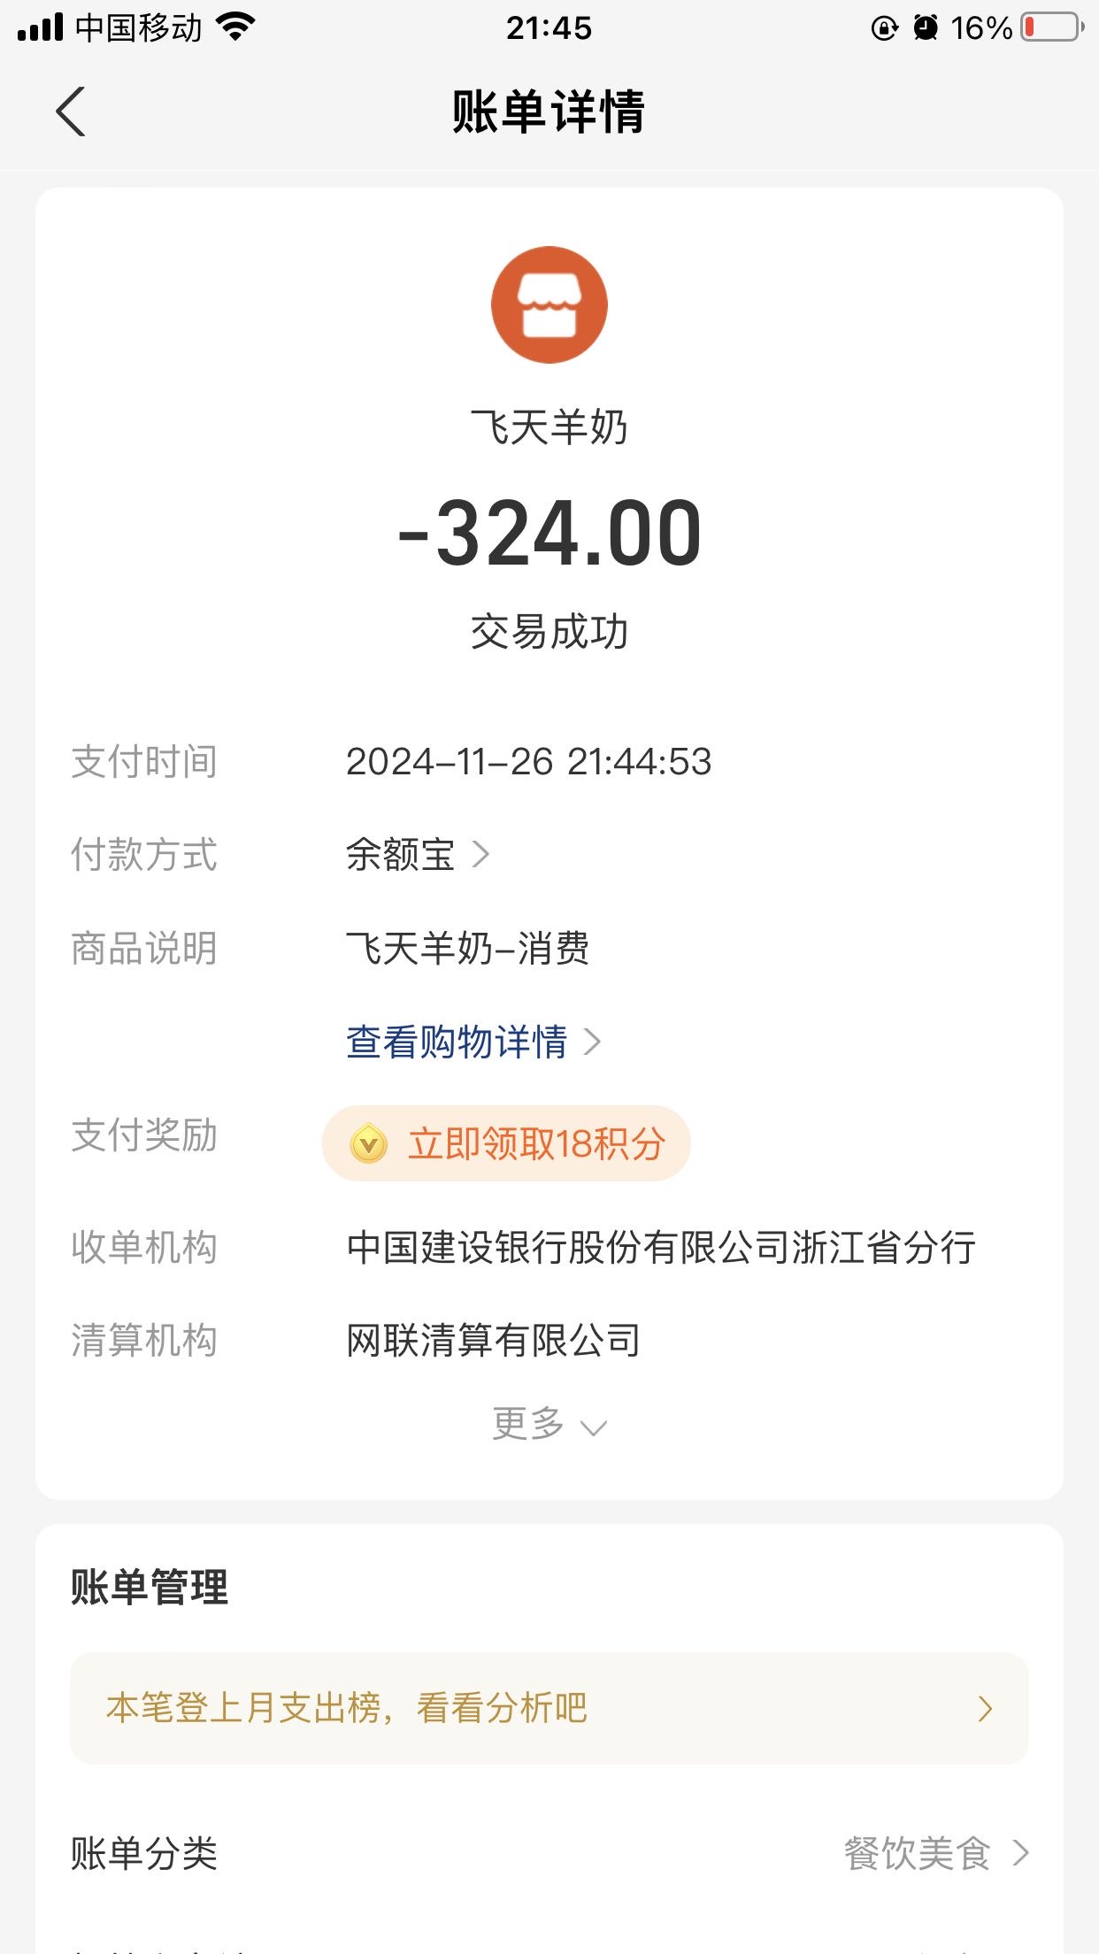Tap the 飞天羊奶 merchant name

coord(549,427)
